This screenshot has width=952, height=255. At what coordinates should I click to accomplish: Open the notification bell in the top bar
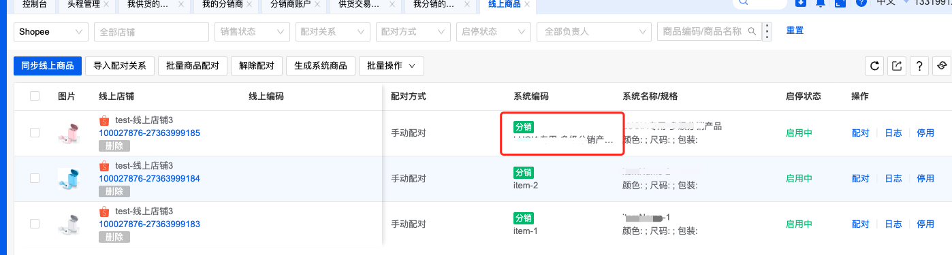(821, 3)
